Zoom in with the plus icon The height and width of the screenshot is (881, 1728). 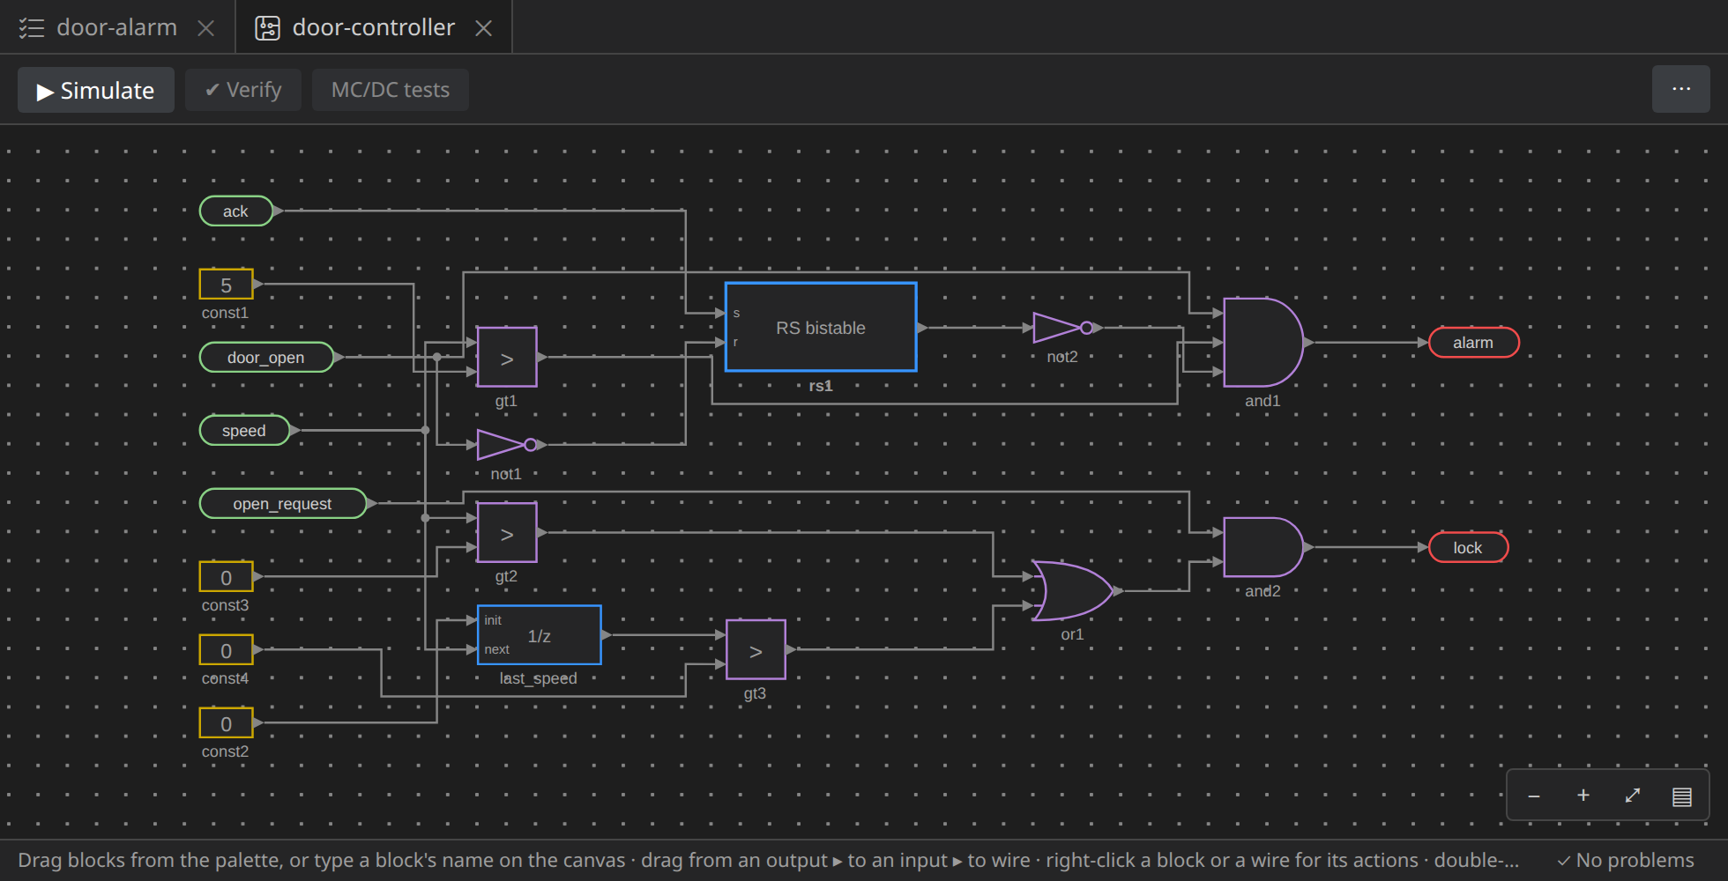coord(1583,796)
